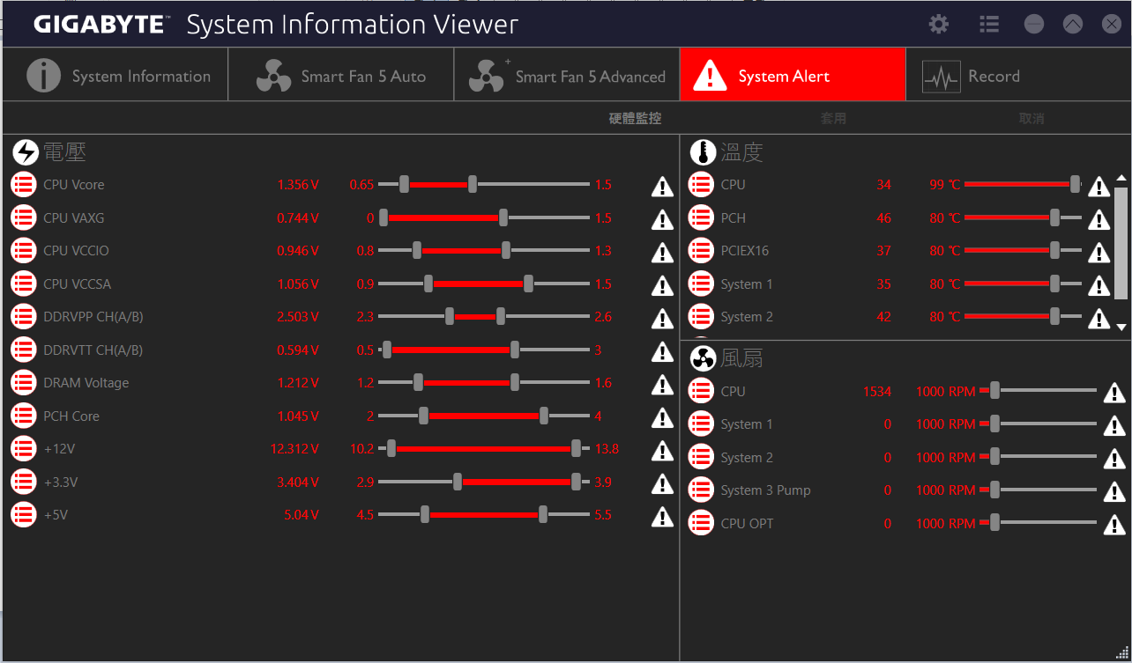Screen dimensions: 1132x663
Task: Click DDRVPP CH(A/B) upper slider handle
Action: (x=501, y=316)
